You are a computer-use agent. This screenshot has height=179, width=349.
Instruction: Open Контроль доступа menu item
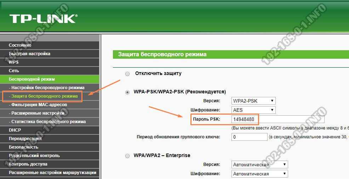click(50, 164)
